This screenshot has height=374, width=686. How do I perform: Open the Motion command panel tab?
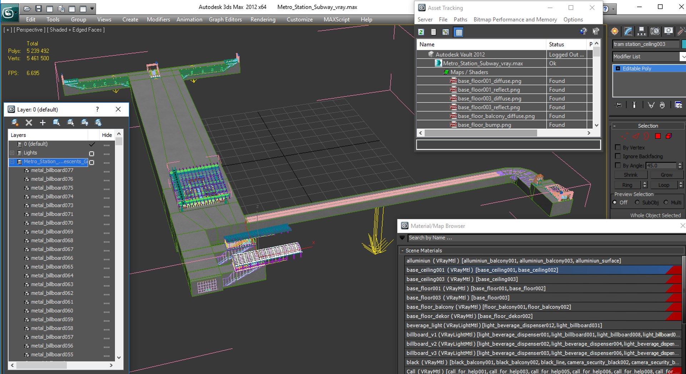(655, 31)
